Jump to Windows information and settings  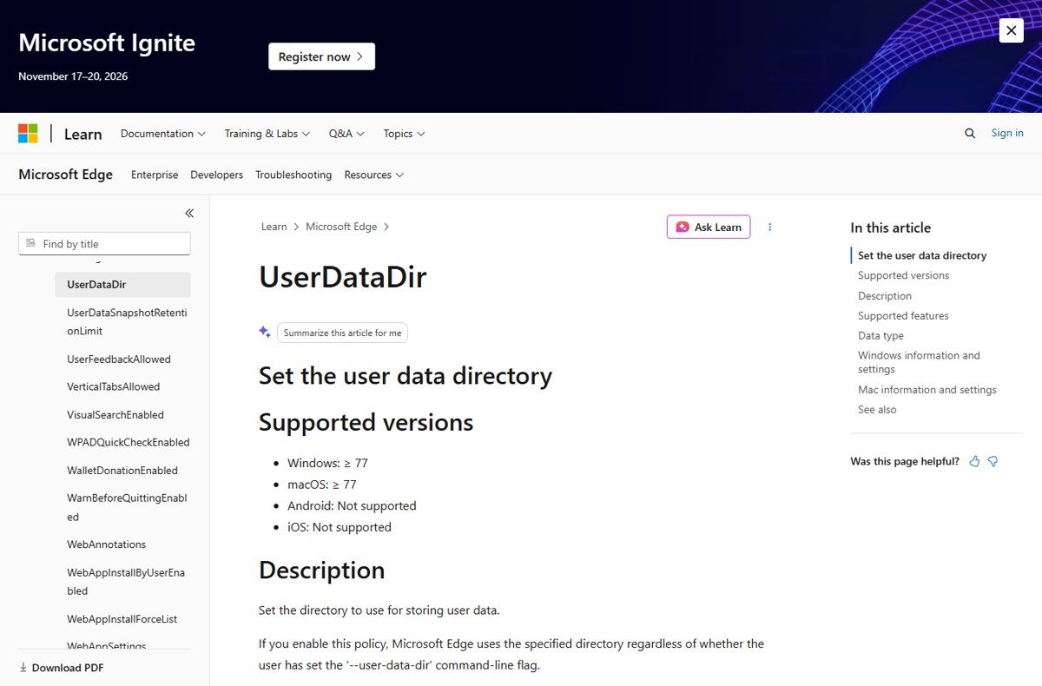[x=919, y=362]
